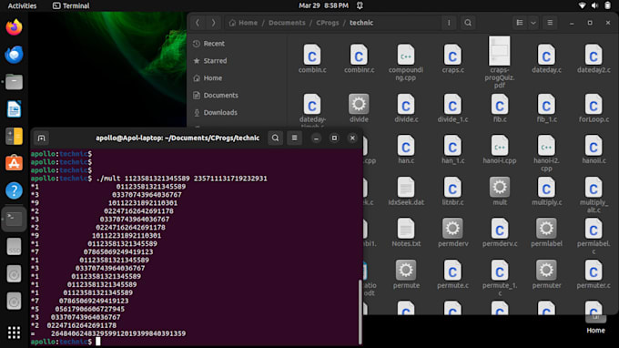This screenshot has width=619, height=348.
Task: Open the Help icon in the dock
Action: point(14,190)
